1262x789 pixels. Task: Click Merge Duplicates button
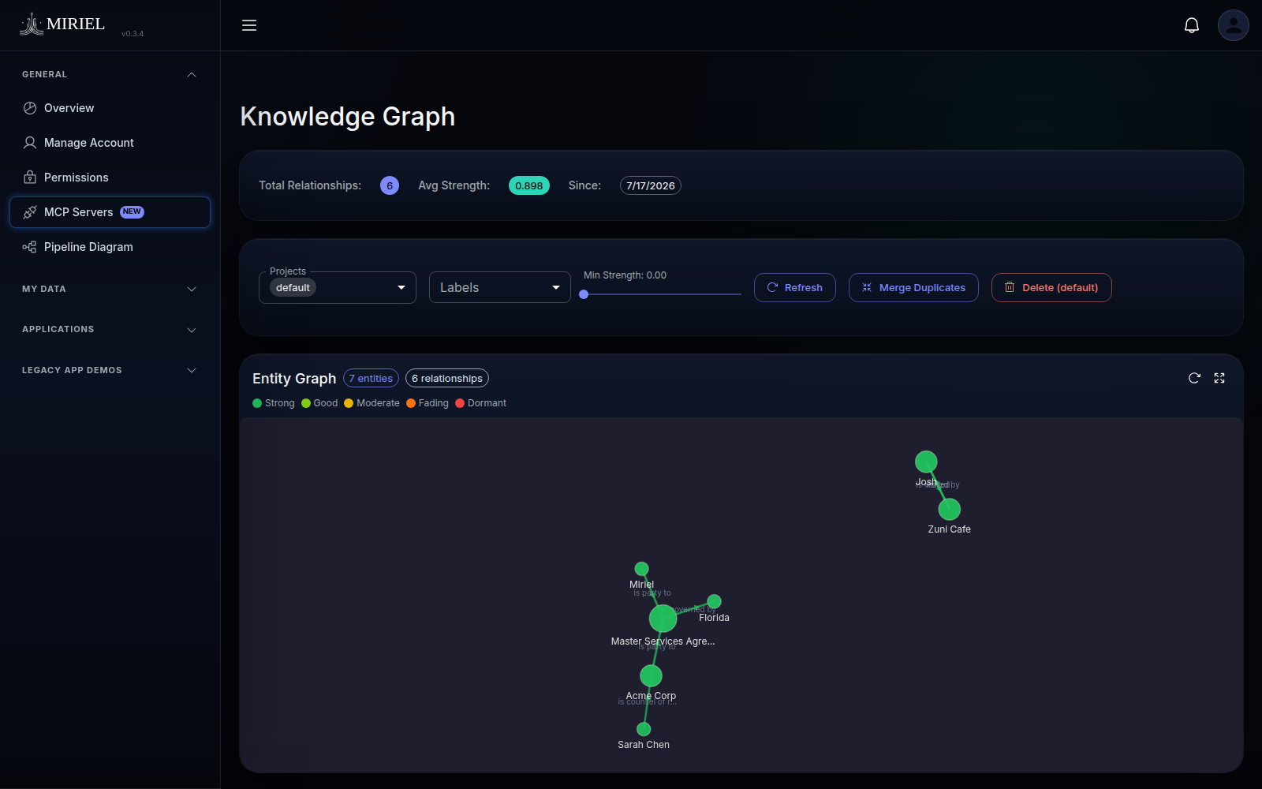[913, 287]
